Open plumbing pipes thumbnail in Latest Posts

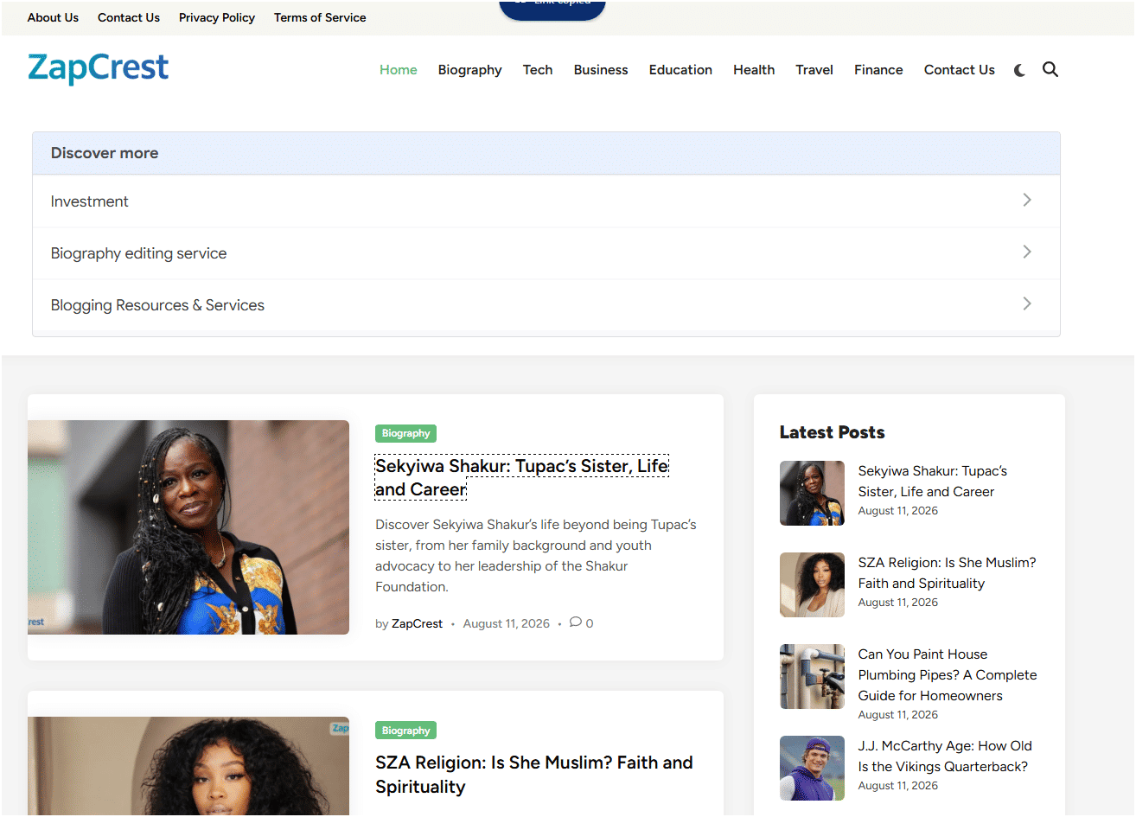(812, 676)
